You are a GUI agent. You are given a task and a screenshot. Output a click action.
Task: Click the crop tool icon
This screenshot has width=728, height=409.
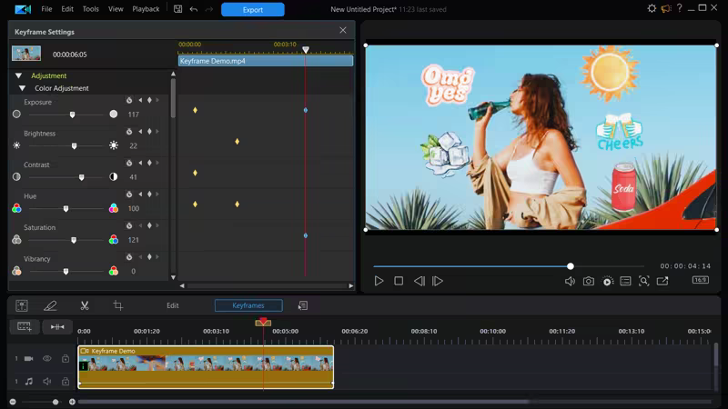[117, 306]
